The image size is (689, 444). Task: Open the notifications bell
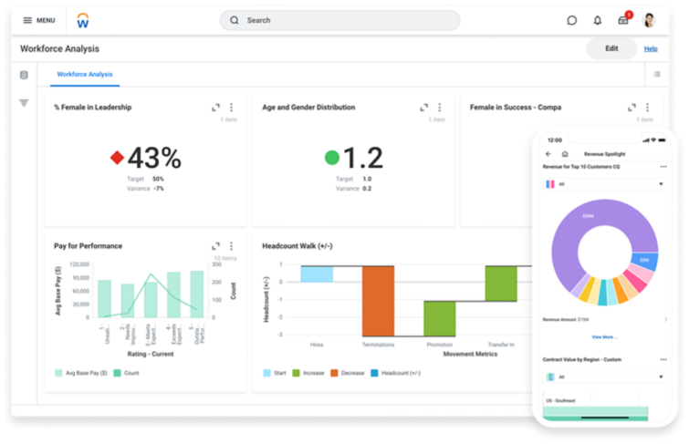pyautogui.click(x=598, y=20)
